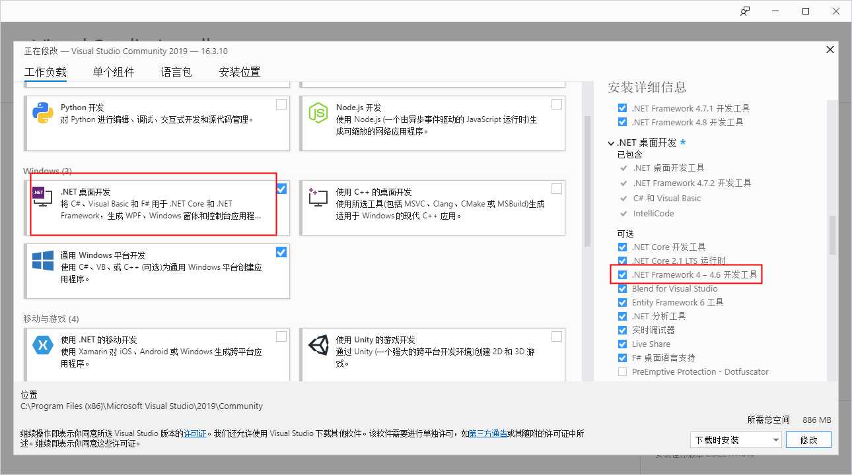Click the Universal Windows Platform logo icon
852x475 pixels.
[x=43, y=261]
